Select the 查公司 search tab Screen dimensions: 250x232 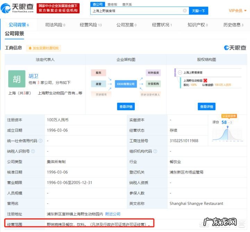click(98, 4)
